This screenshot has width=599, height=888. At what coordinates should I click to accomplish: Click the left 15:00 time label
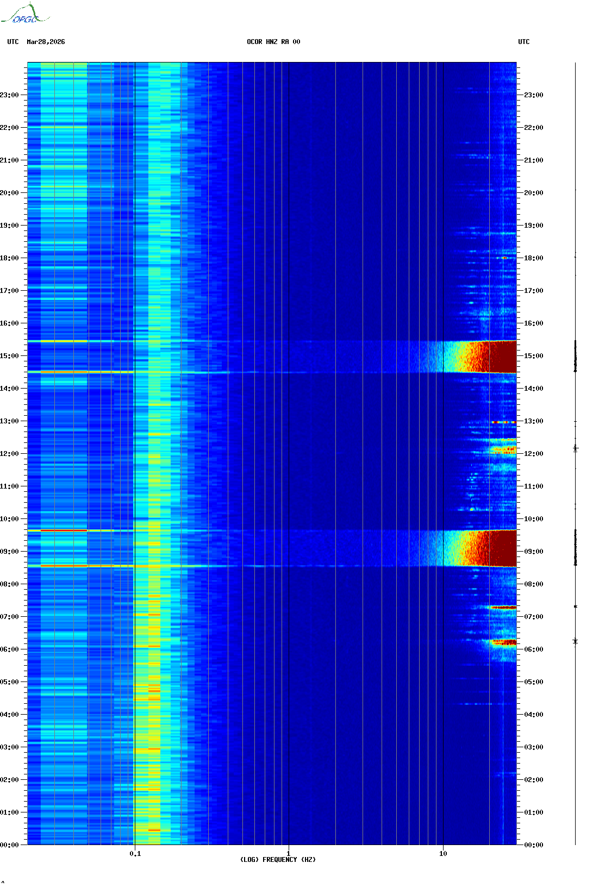[x=9, y=356]
